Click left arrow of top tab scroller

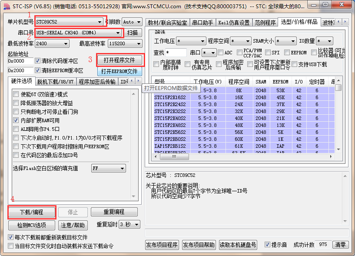[x=338, y=22]
